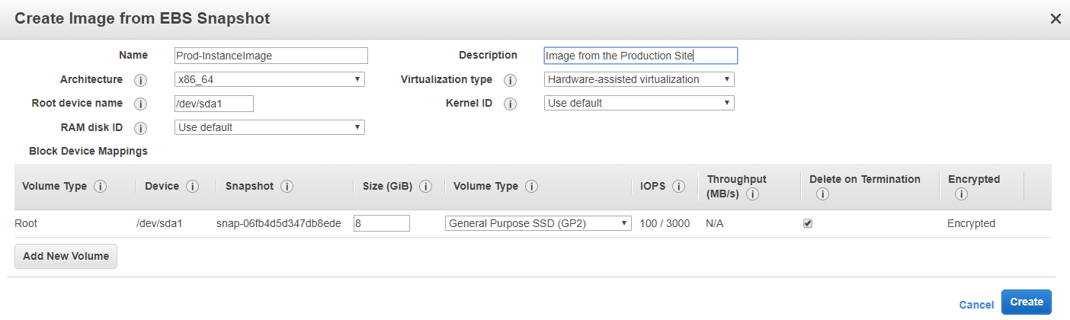Click the Kernel ID info icon
The width and height of the screenshot is (1070, 320).
(x=510, y=104)
